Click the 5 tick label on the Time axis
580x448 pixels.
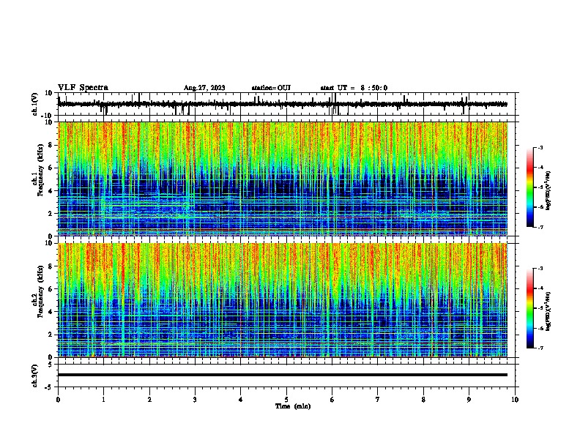coord(286,400)
